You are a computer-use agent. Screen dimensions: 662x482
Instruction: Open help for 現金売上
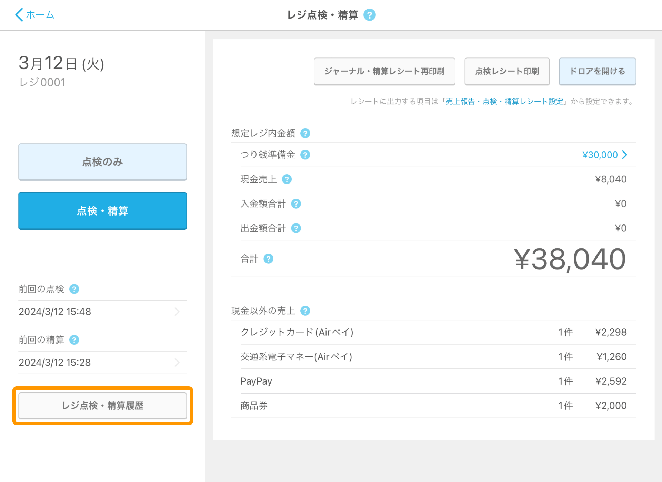(287, 179)
